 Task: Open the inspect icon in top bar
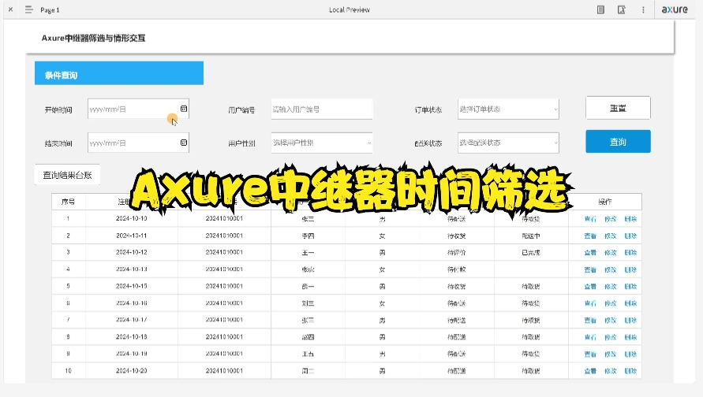(x=622, y=9)
